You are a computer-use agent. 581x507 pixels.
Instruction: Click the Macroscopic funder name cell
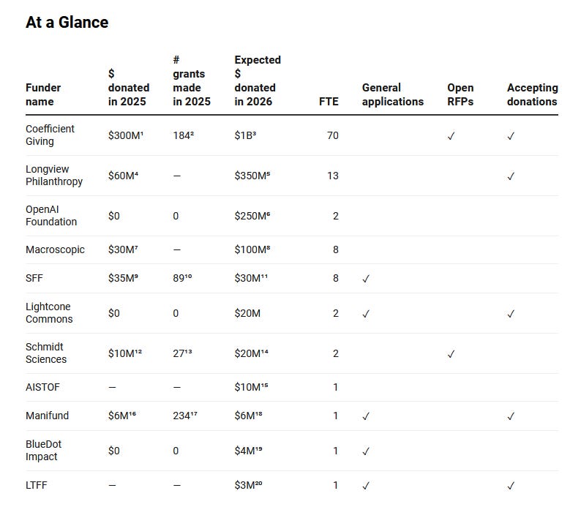55,249
